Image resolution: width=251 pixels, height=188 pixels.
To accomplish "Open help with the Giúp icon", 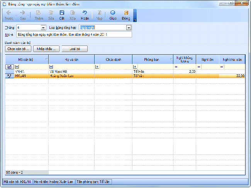I will [113, 15].
